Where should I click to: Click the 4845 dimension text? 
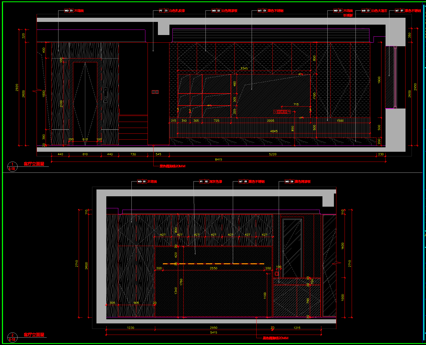tap(274, 131)
